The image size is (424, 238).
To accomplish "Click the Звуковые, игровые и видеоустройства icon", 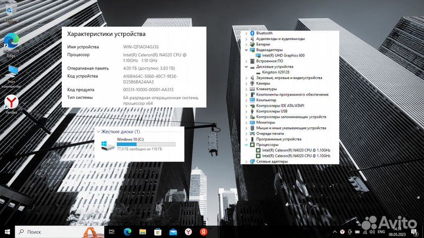I will [x=252, y=78].
